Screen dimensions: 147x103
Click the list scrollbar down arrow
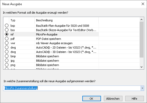click(141, 67)
